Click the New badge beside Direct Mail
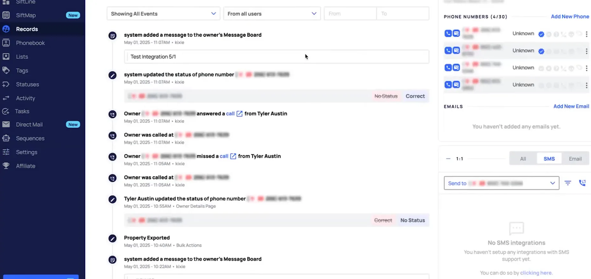This screenshot has height=279, width=591. point(73,125)
